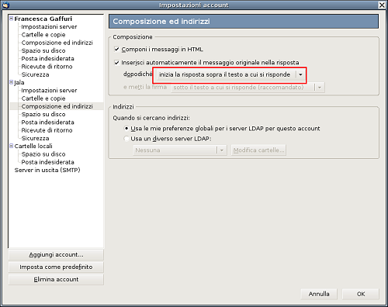Select Francesca Gaffuri account row
Image resolution: width=388 pixels, height=307 pixels.
[x=43, y=19]
